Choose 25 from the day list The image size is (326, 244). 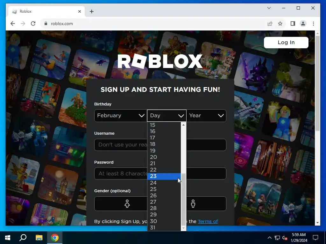[x=164, y=189]
